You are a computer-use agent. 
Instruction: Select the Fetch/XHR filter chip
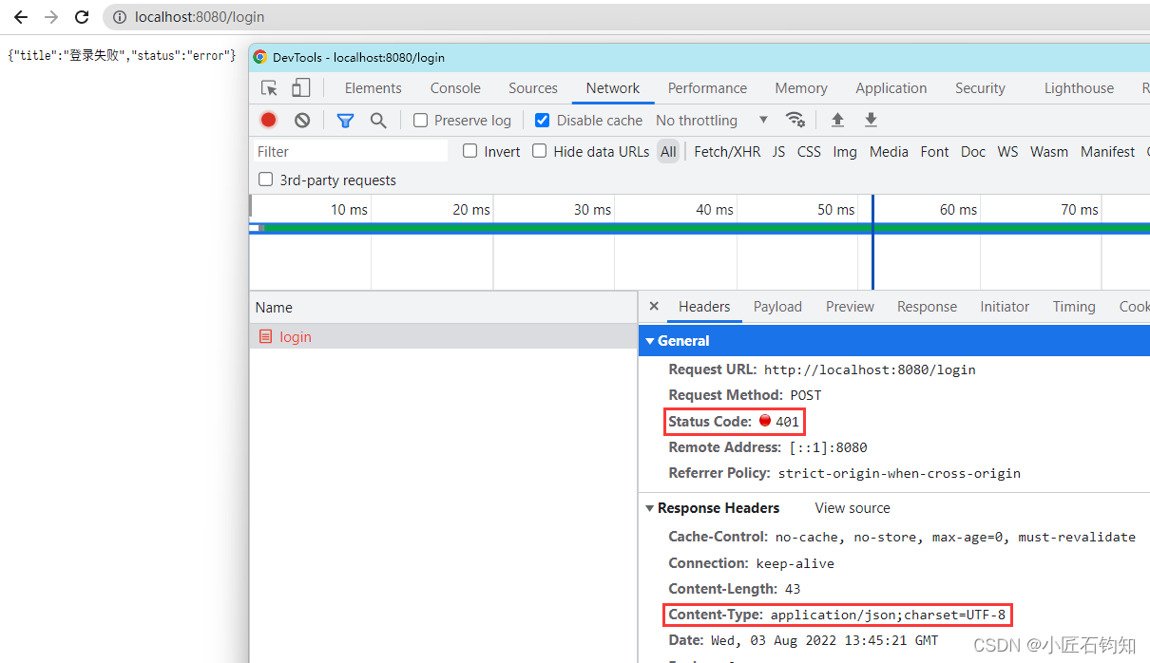727,151
